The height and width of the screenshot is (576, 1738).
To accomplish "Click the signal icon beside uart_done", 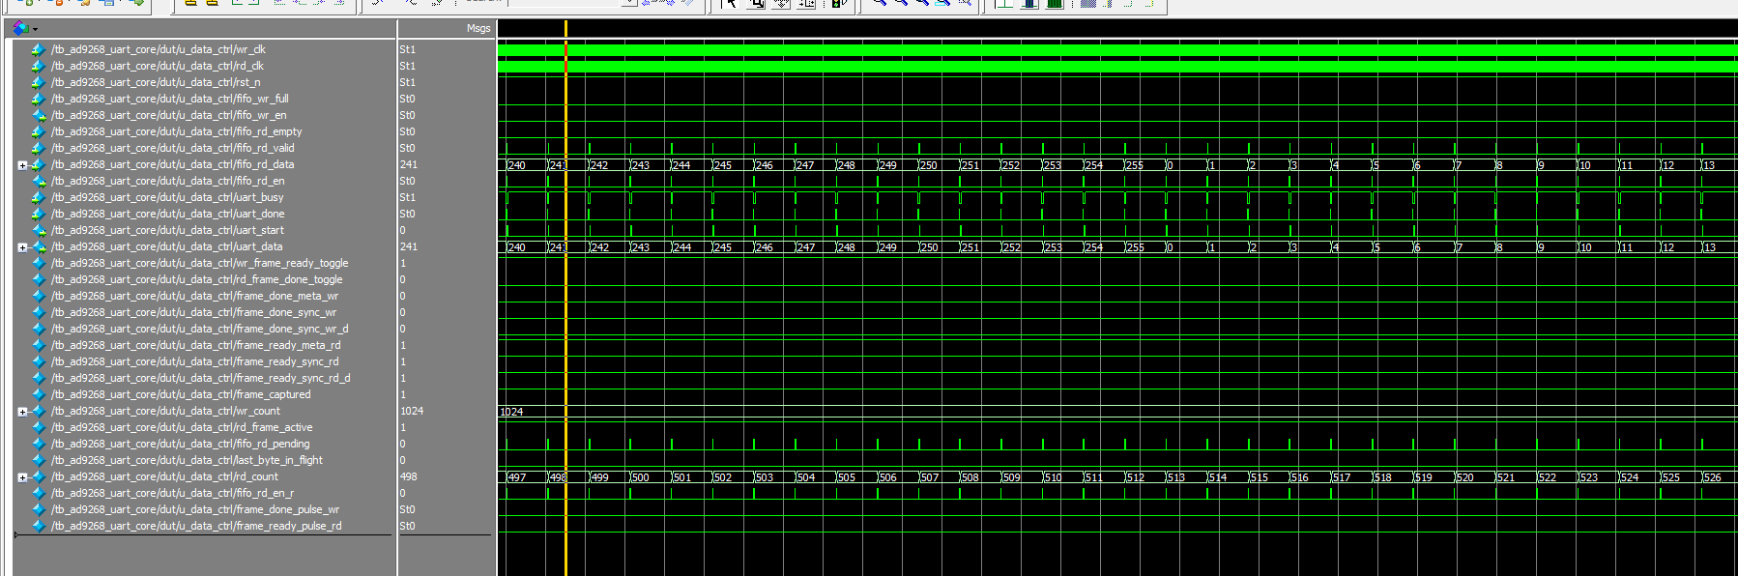I will (38, 214).
